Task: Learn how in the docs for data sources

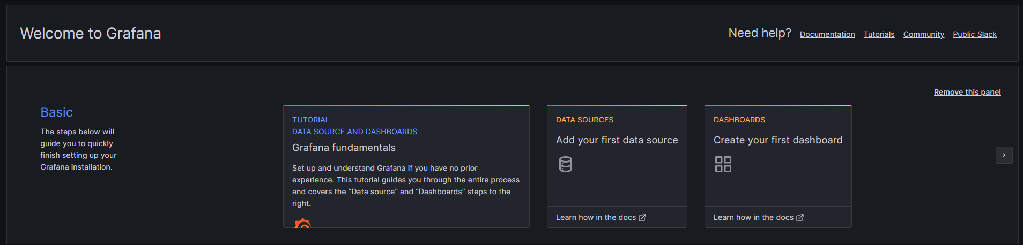Action: (x=601, y=217)
